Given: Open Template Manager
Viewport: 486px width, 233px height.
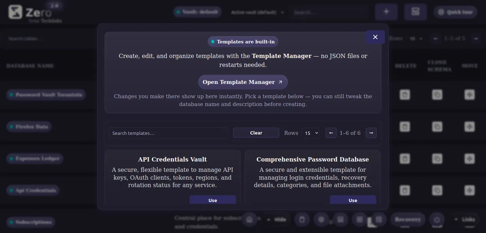Looking at the screenshot, I should pos(243,82).
